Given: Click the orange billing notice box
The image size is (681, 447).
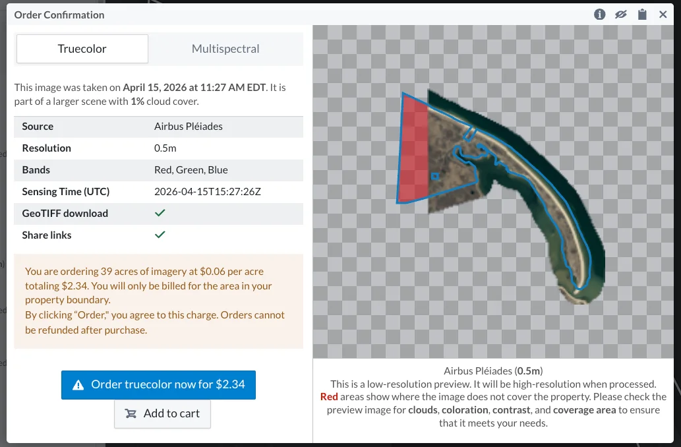Looking at the screenshot, I should click(x=158, y=301).
